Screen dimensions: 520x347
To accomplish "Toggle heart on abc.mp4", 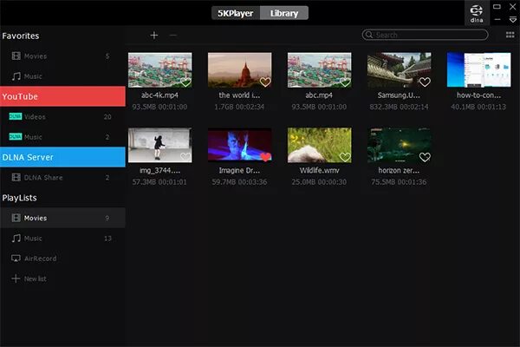I will coord(345,82).
